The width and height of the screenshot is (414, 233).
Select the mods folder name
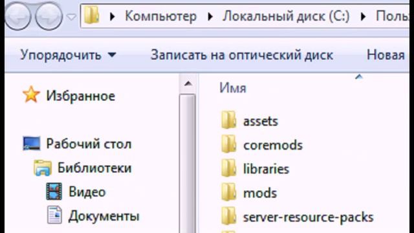(260, 193)
